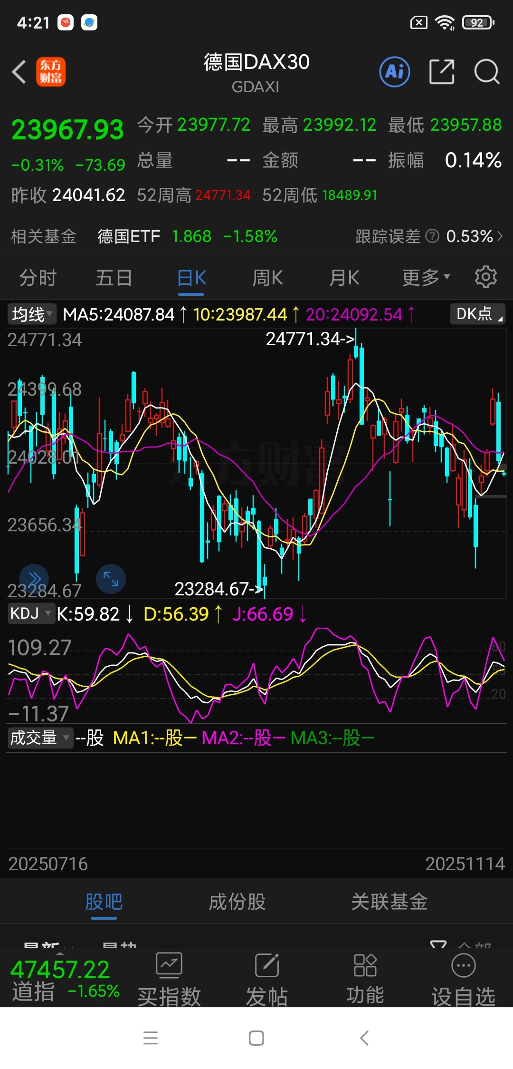Select the 日K chart tab
This screenshot has width=513, height=1069.
pos(191,277)
